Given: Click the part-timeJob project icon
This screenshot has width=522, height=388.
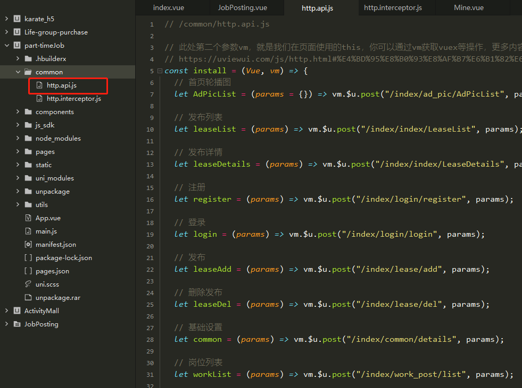Looking at the screenshot, I should point(17,45).
